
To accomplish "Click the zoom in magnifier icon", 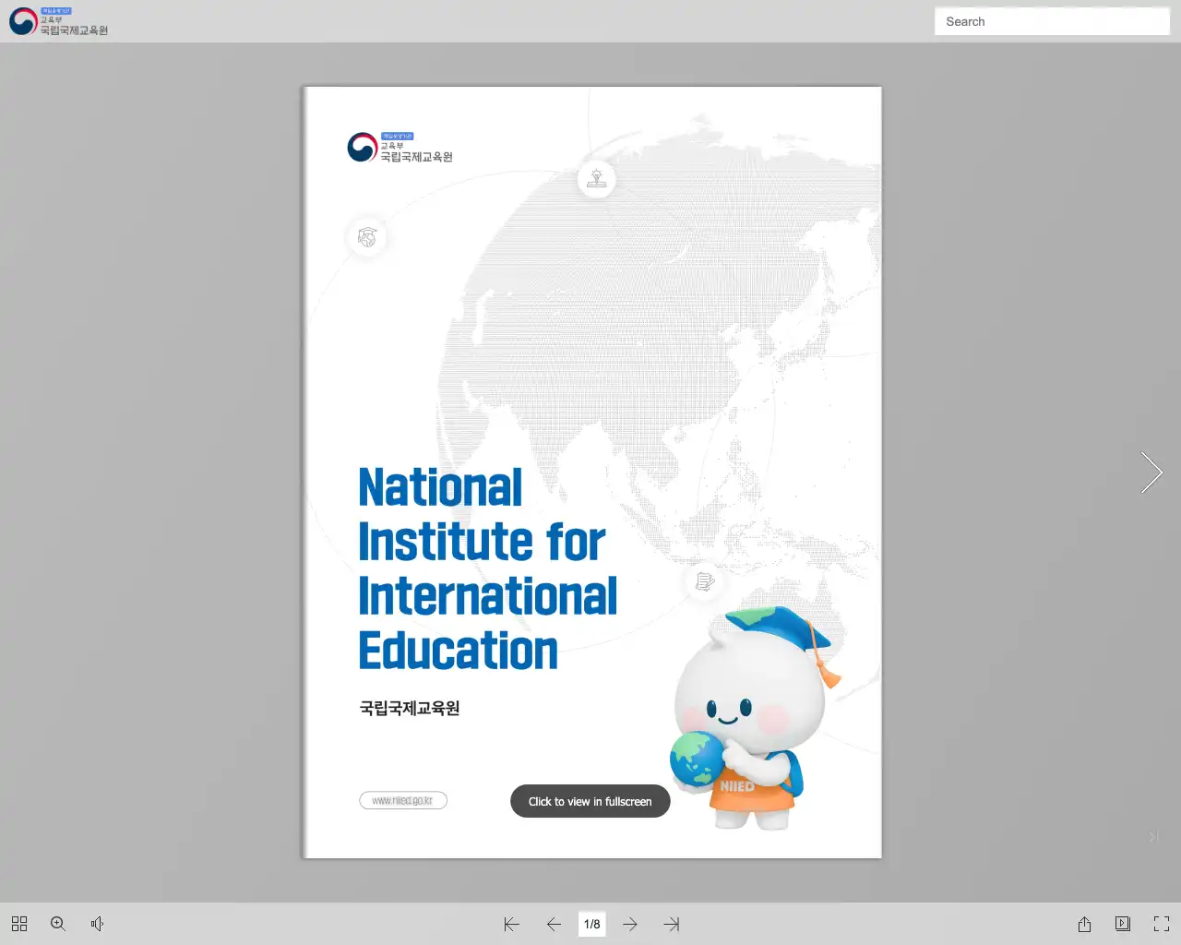I will pos(58,924).
